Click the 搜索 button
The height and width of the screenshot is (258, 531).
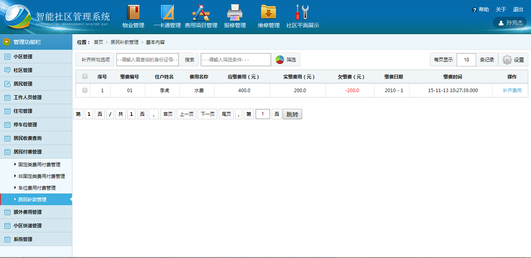click(189, 60)
